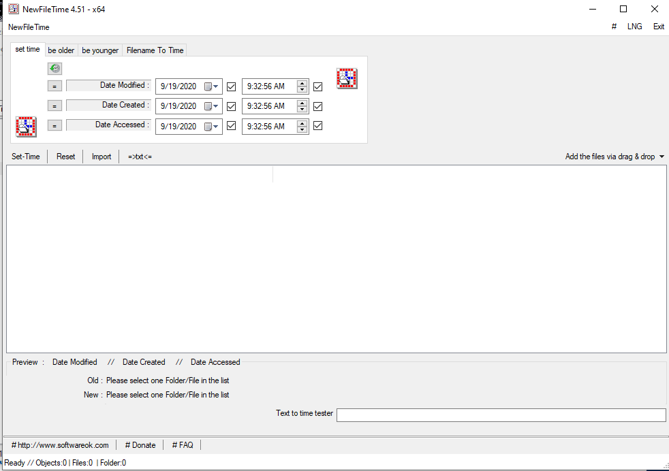669x471 pixels.
Task: Click the Reset button
Action: (65, 157)
